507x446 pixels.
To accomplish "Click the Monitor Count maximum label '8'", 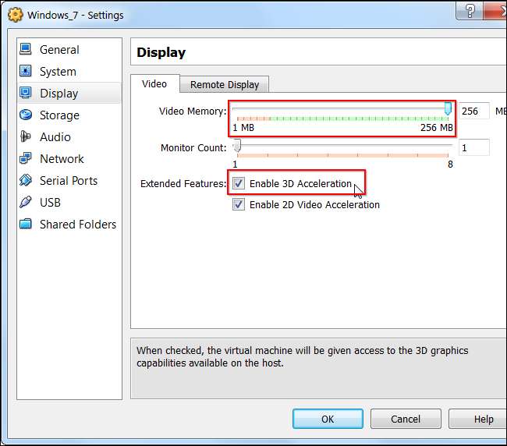I will coord(450,165).
